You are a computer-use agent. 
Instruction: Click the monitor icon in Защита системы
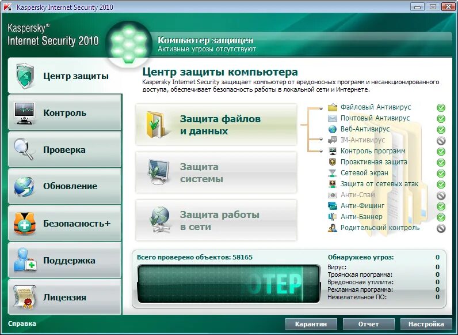point(158,172)
